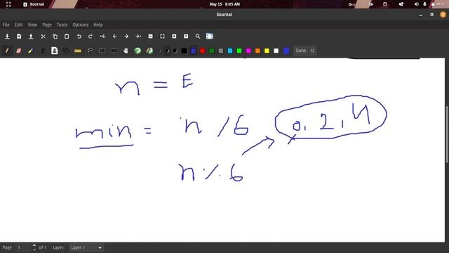Viewport: 449px width, 253px height.
Task: Open the Options menu
Action: [81, 25]
